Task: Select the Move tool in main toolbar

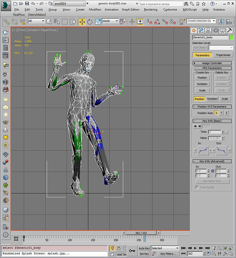Action: (82, 22)
